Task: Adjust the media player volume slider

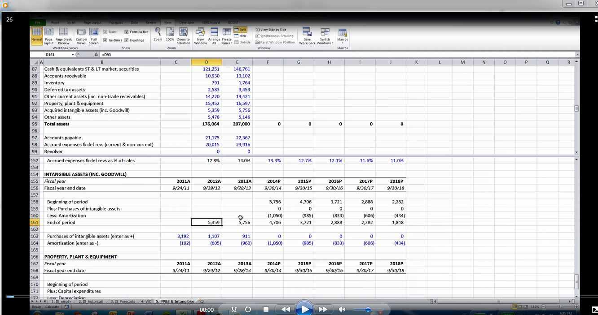Action: 368,310
